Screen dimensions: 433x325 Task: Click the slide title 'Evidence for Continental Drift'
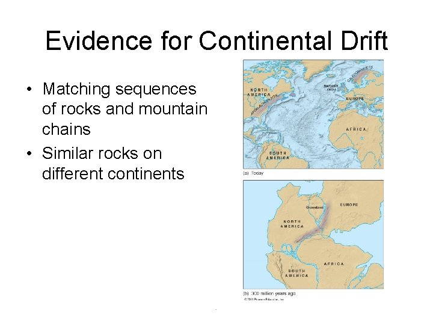pos(216,41)
